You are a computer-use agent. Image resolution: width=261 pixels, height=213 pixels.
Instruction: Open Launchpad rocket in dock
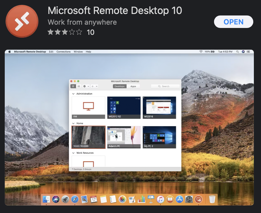pyautogui.click(x=65, y=199)
